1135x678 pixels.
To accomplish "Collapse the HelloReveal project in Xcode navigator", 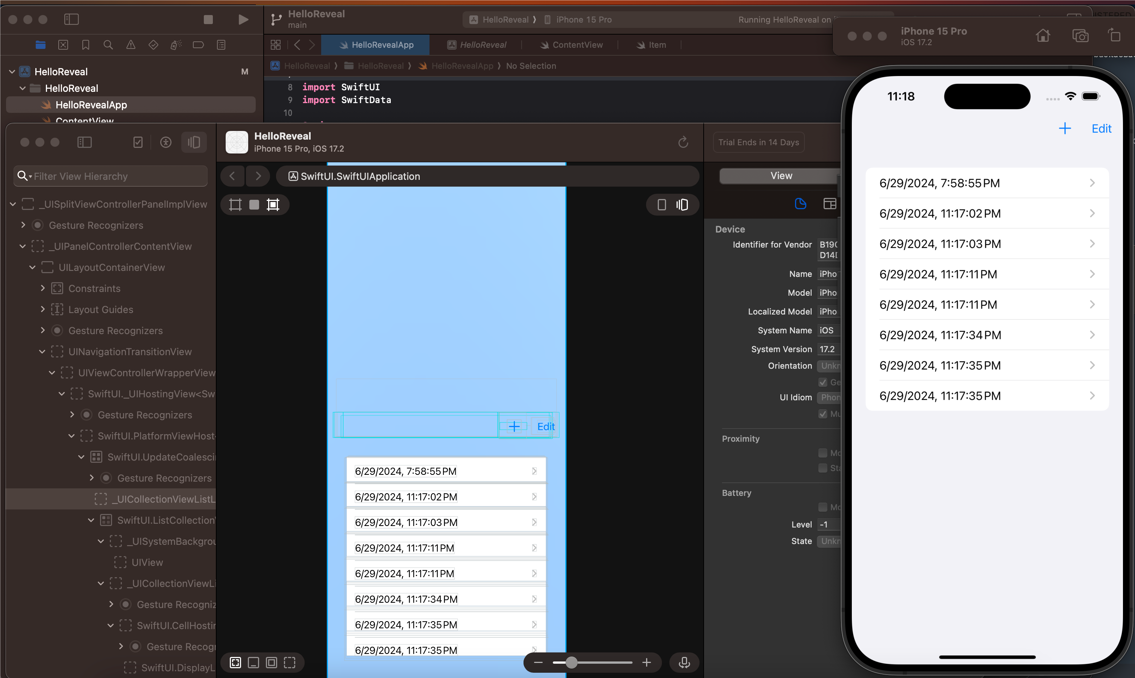I will (x=12, y=72).
